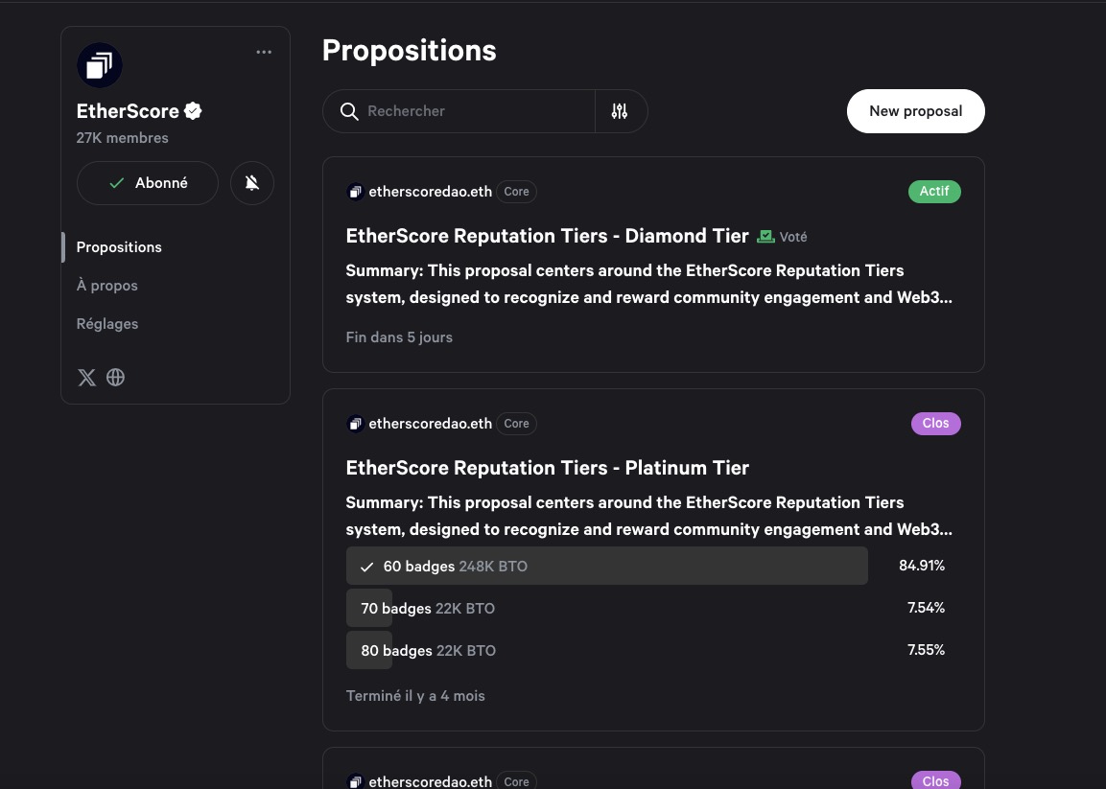Click the verified badge next to EtherScore
This screenshot has height=789, width=1106.
(193, 111)
